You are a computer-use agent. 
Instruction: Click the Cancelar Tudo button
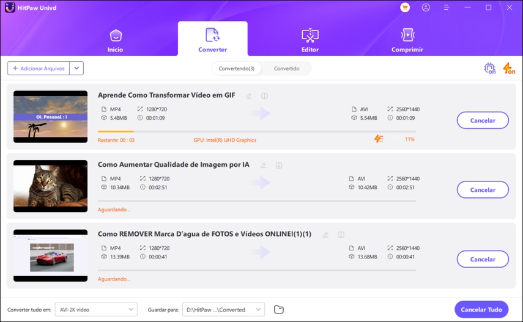[x=481, y=309]
